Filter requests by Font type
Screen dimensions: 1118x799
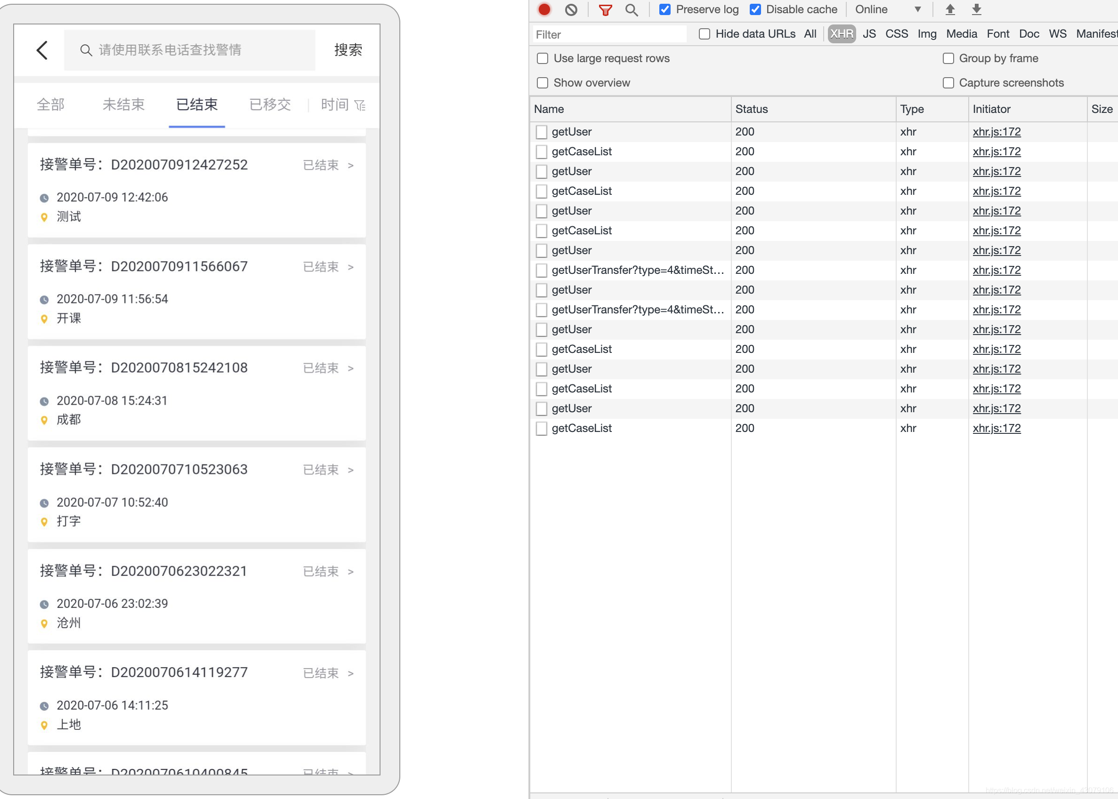pos(998,34)
